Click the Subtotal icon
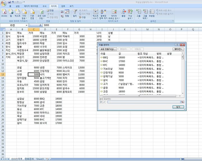This screenshot has height=164, width=202. click(152, 13)
